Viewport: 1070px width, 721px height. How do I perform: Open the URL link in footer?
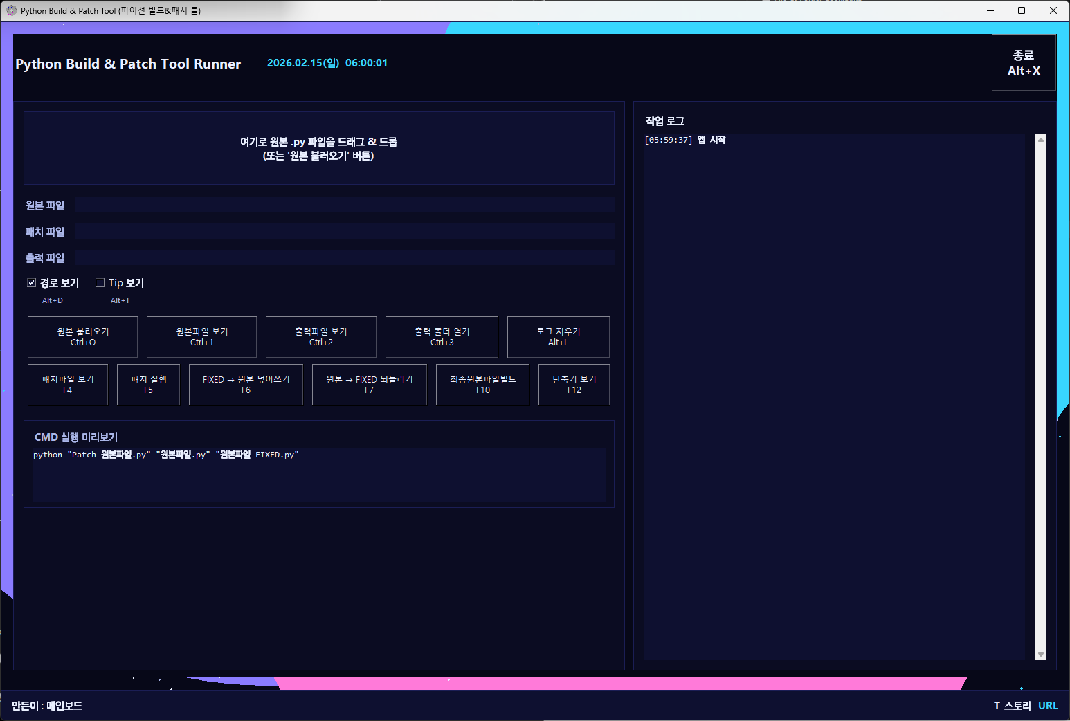coord(1048,706)
